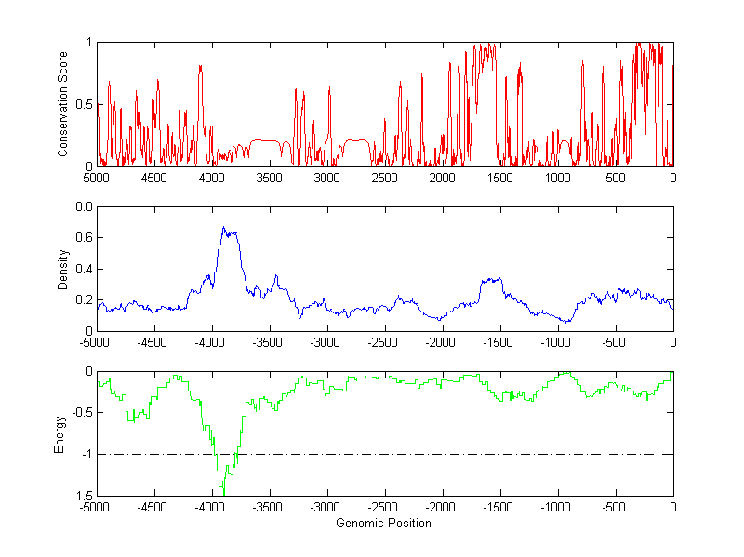
Task: Click the 0.5 tick label on Conservation Score axis
Action: pyautogui.click(x=82, y=104)
